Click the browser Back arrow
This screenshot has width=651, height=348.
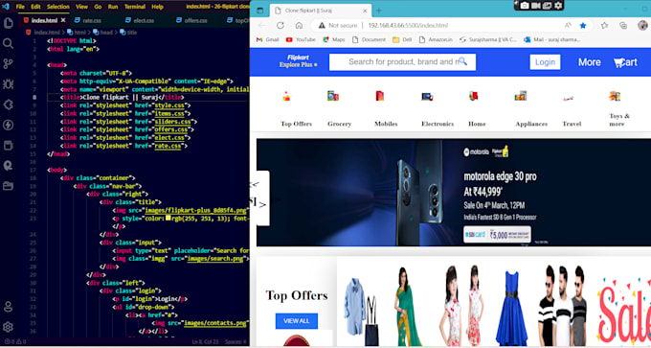[x=261, y=25]
